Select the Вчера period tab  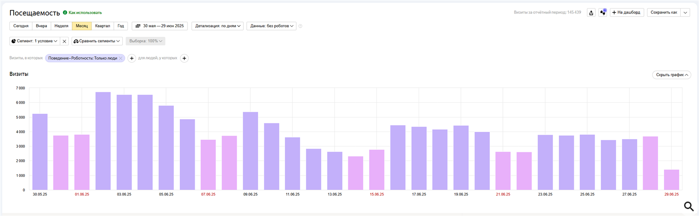(41, 26)
